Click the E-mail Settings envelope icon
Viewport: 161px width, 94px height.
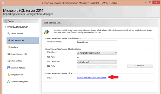coord(9,61)
